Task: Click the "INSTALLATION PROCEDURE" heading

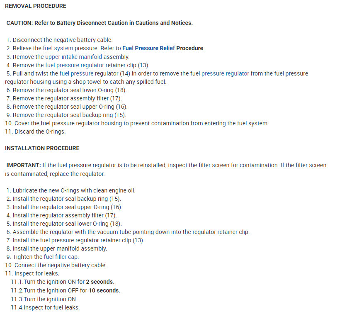Action: point(42,148)
